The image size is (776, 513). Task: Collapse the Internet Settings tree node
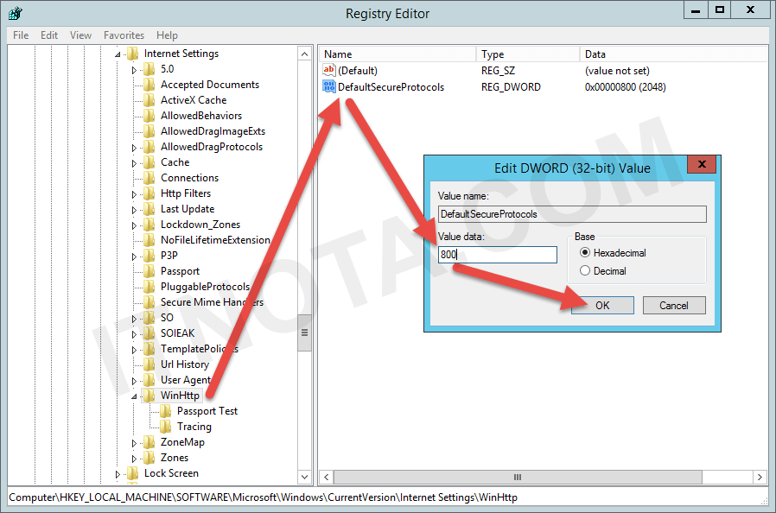click(116, 53)
